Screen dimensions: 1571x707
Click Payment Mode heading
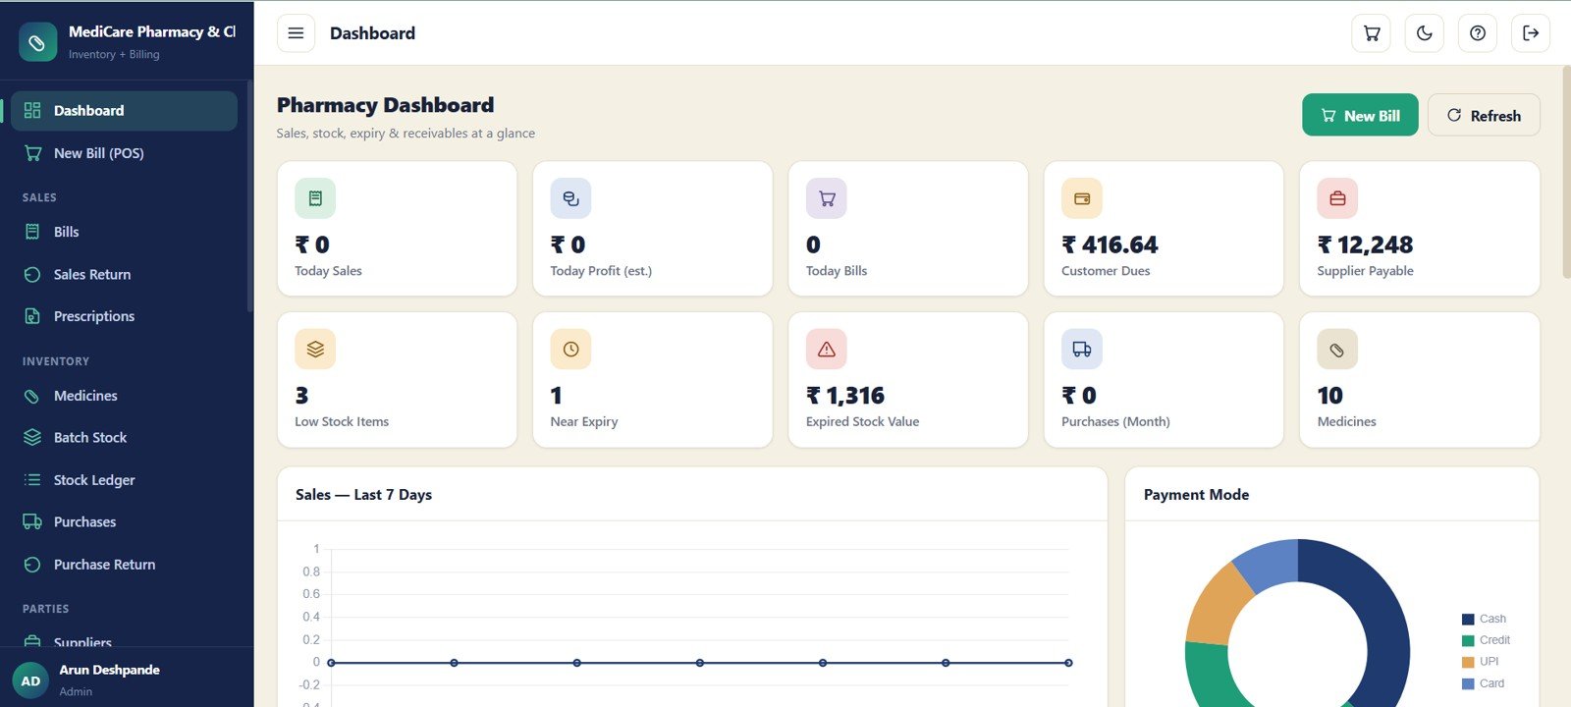click(x=1196, y=495)
